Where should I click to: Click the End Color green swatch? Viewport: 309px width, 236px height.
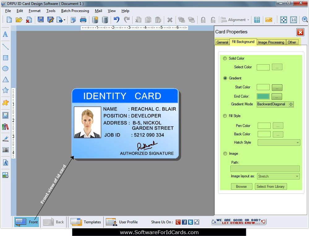tap(263, 96)
